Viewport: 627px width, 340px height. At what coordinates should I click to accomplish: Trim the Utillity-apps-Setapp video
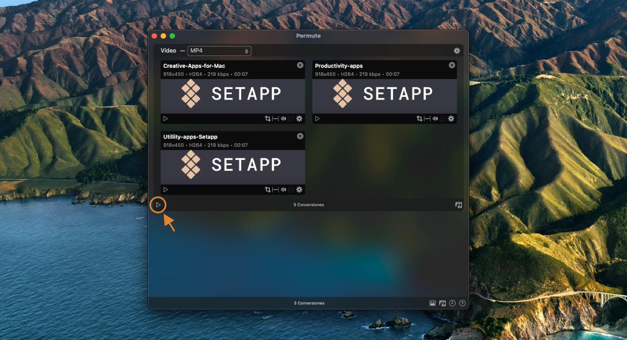click(x=275, y=190)
